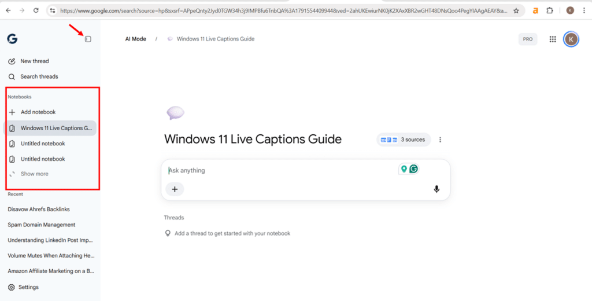Open orange 'a' extension icon
The image size is (592, 301).
tap(535, 10)
